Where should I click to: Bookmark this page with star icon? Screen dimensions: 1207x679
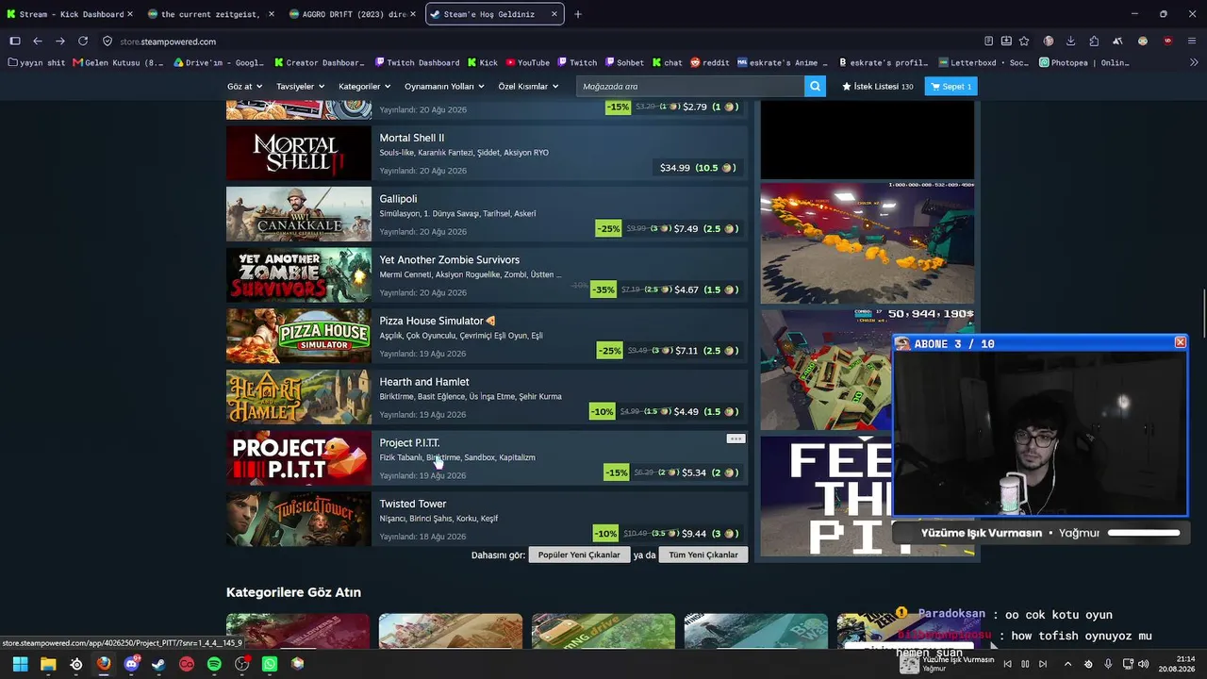1025,41
